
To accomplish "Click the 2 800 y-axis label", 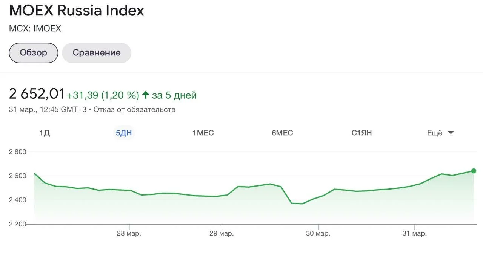I will click(x=18, y=152).
